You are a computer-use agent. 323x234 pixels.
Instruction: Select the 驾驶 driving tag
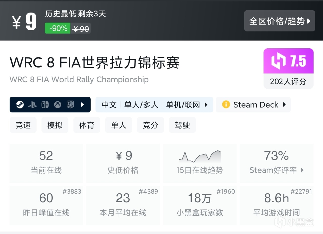[x=182, y=125]
